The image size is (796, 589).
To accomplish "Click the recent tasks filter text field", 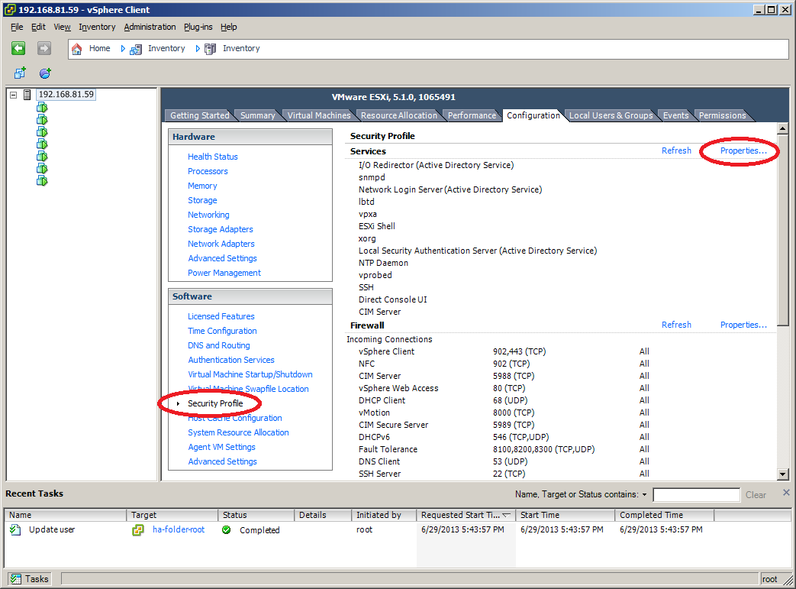I will (696, 495).
